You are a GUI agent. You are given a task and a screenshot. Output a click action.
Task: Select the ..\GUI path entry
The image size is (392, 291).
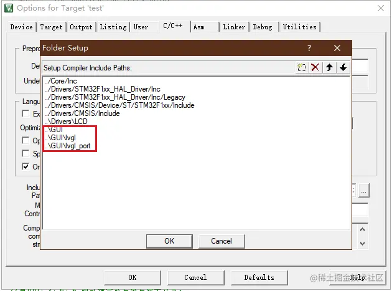coord(54,130)
